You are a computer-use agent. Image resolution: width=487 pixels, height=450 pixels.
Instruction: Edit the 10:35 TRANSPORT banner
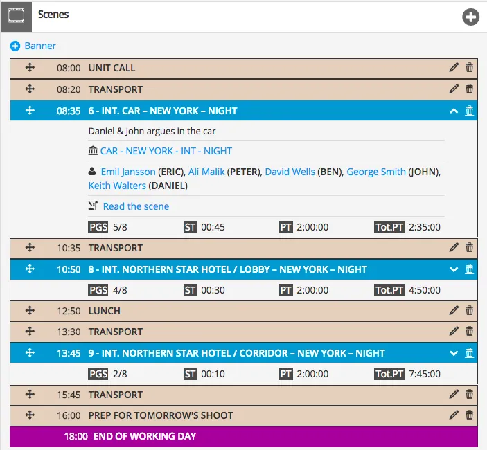pos(454,247)
